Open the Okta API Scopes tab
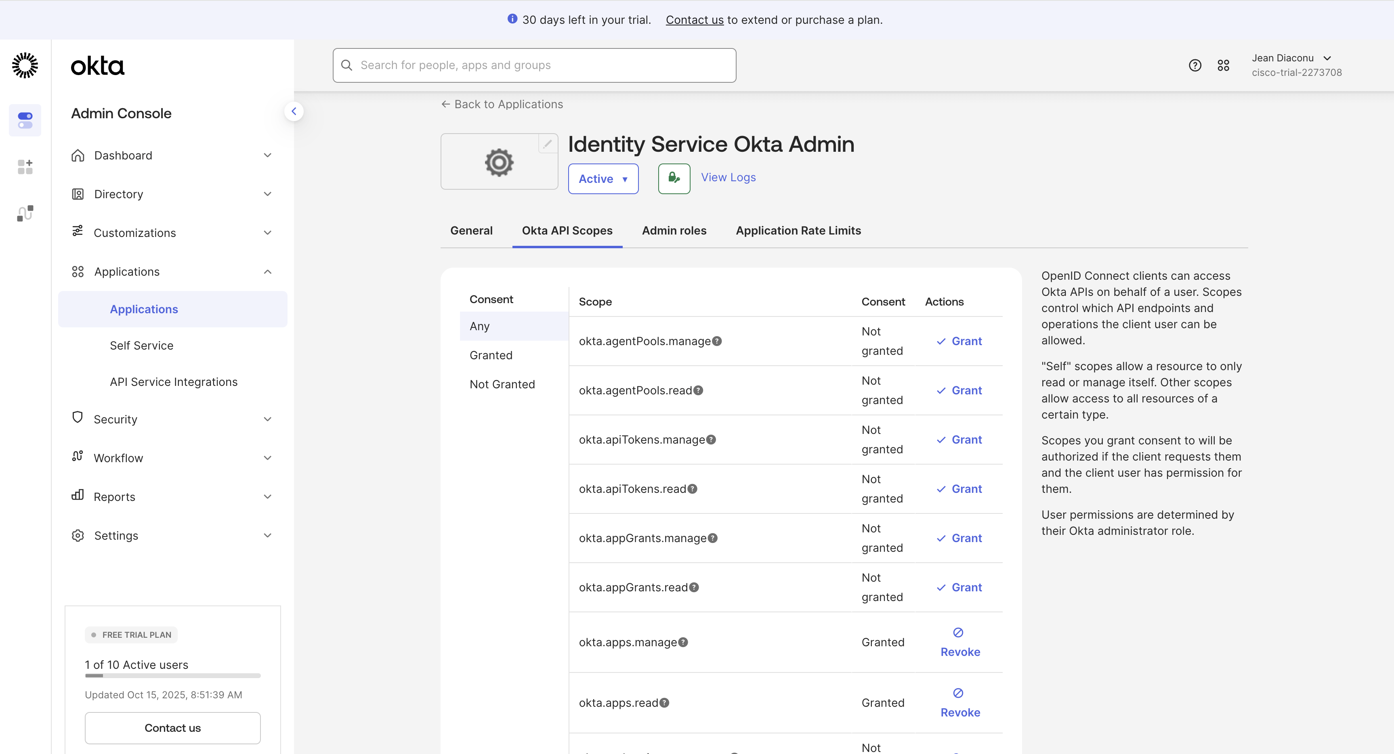 (567, 230)
